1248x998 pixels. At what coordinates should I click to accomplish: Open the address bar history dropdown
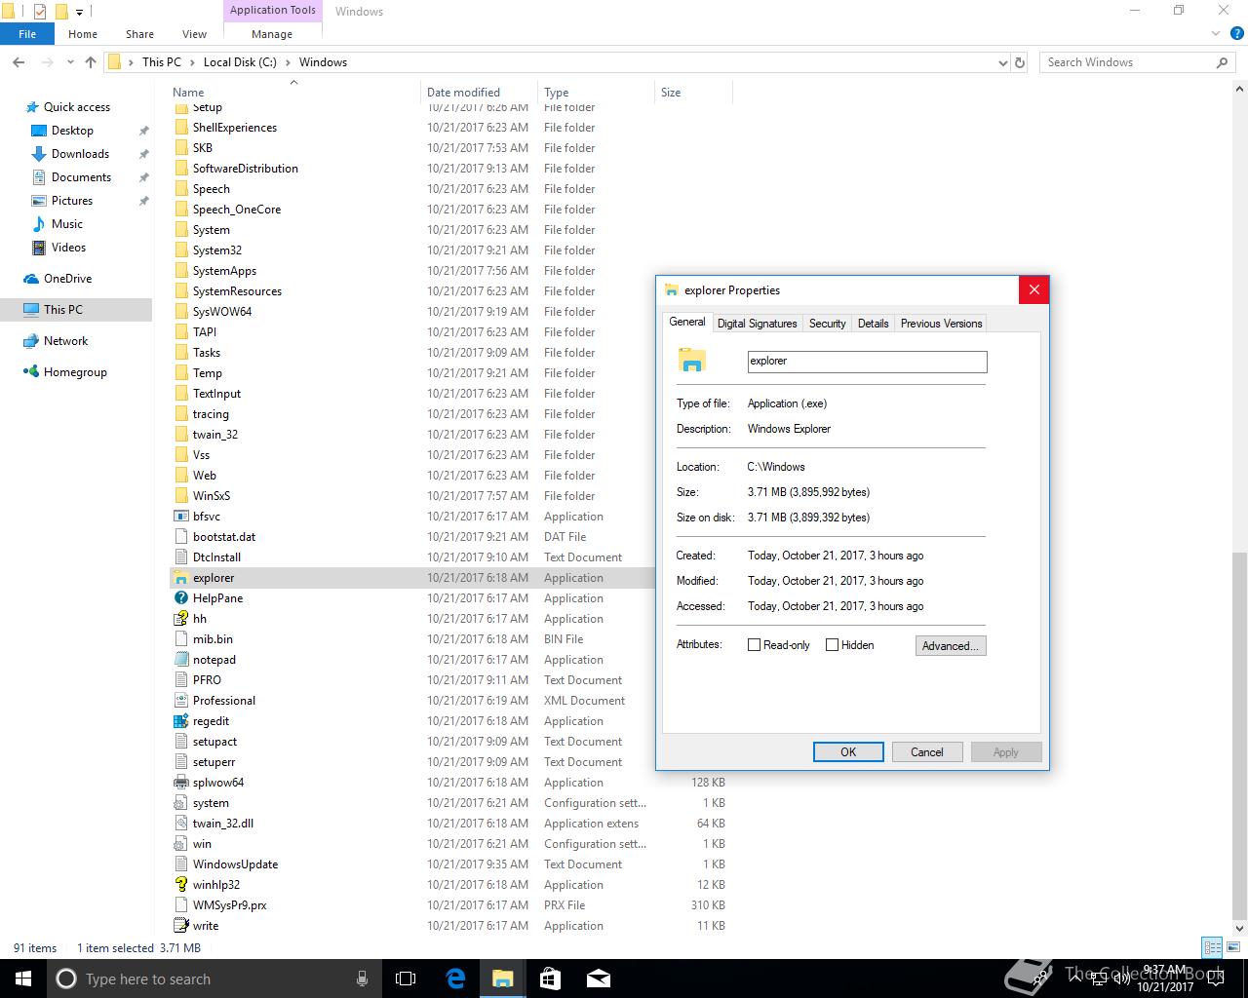1003,62
